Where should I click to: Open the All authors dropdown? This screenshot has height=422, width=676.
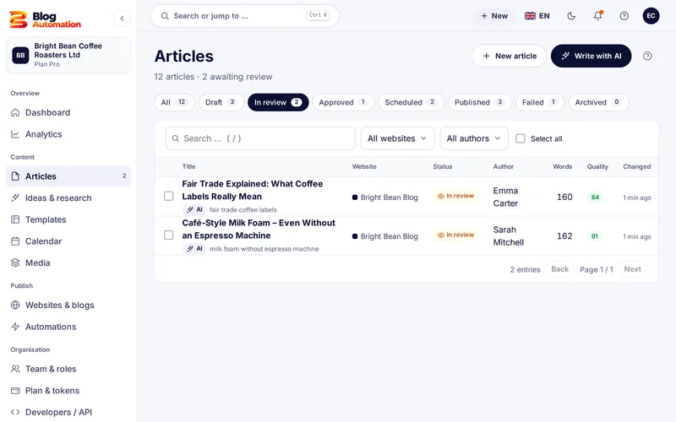coord(474,138)
